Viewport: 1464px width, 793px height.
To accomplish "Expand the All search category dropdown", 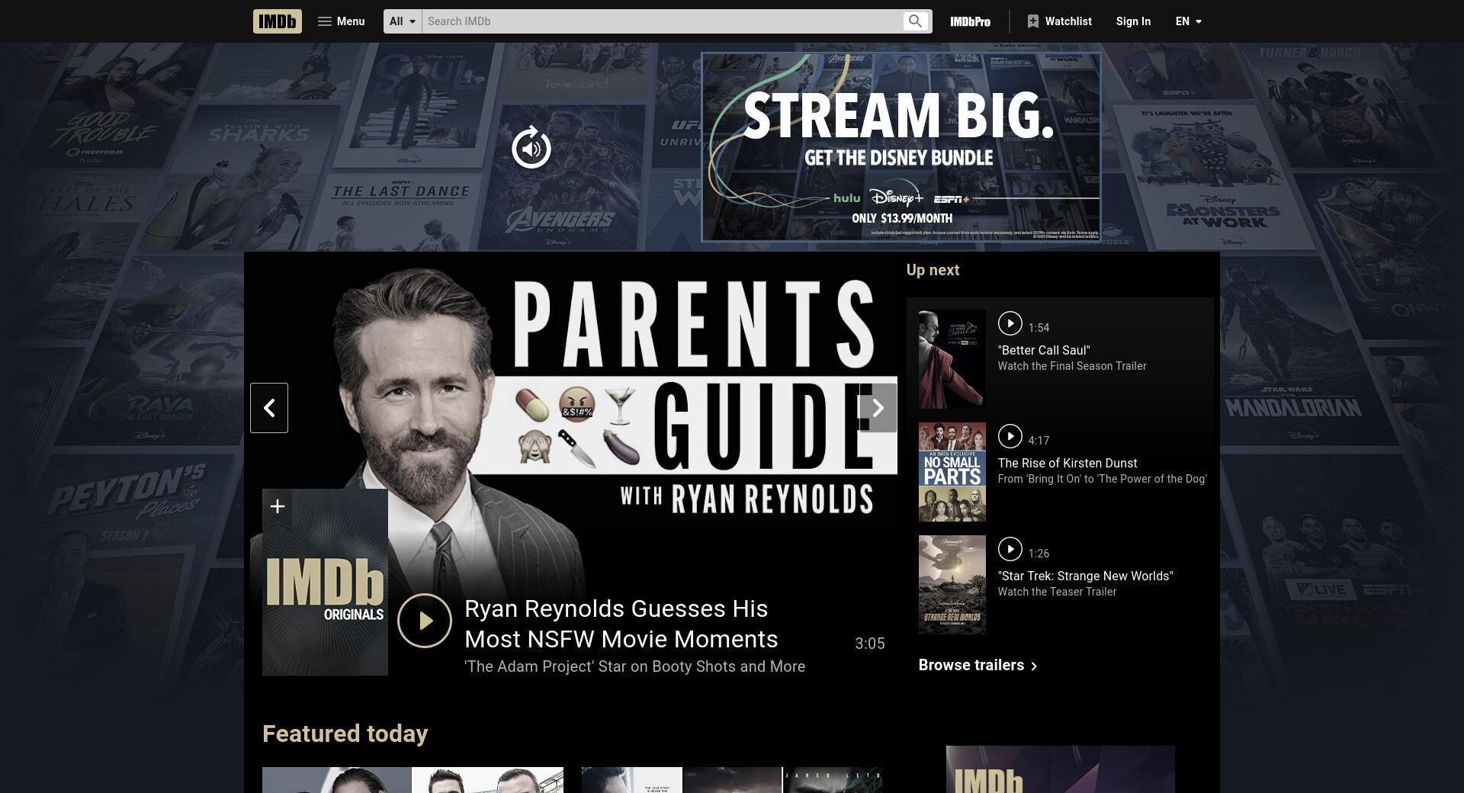I will click(x=403, y=21).
